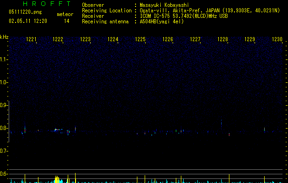288x183 pixels.
Task: Click the 1228 time marker
Action: pos(223,39)
